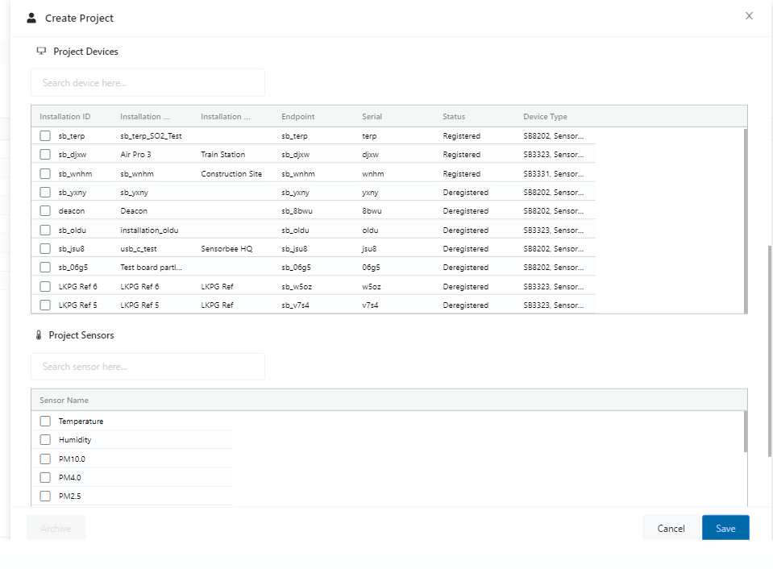
Task: Focus the Search sensor input field
Action: 148,367
